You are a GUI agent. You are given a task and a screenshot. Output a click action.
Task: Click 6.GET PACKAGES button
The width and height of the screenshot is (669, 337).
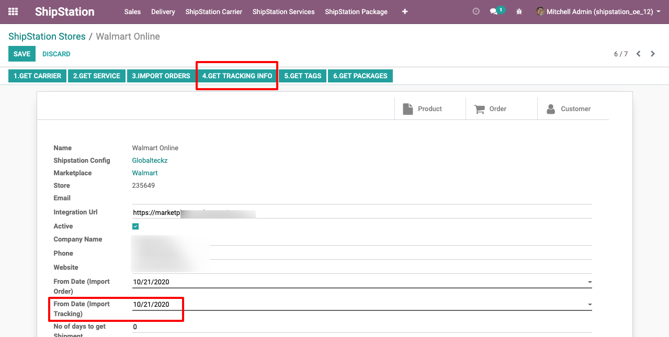360,76
